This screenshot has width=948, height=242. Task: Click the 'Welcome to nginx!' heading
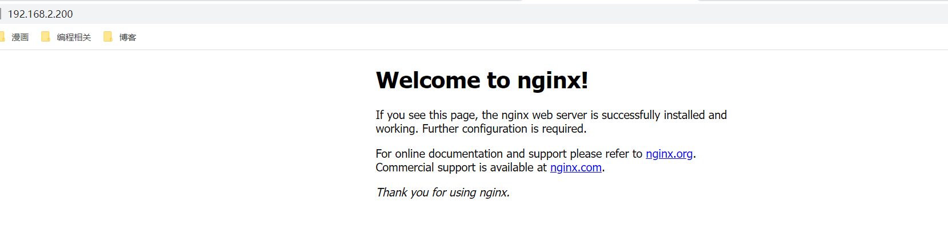point(482,80)
